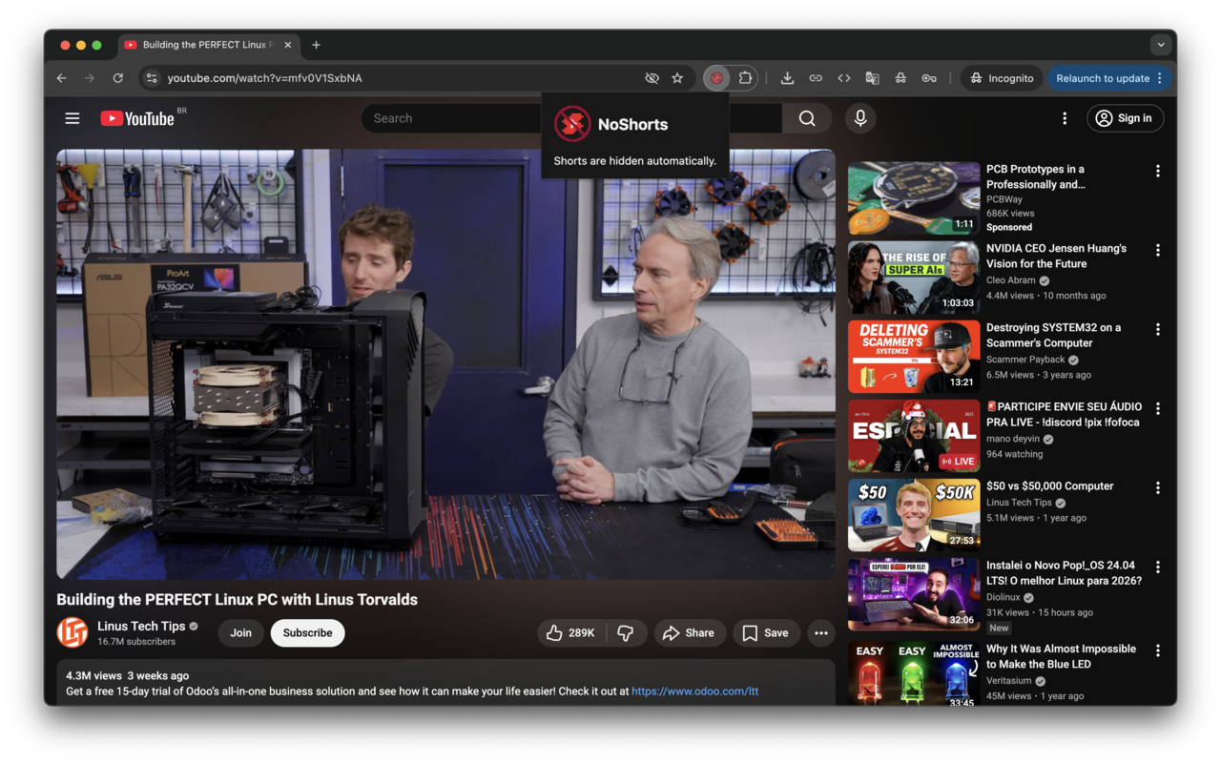Play Why It Was Almost Impossible video title
The image size is (1221, 763).
click(1061, 656)
